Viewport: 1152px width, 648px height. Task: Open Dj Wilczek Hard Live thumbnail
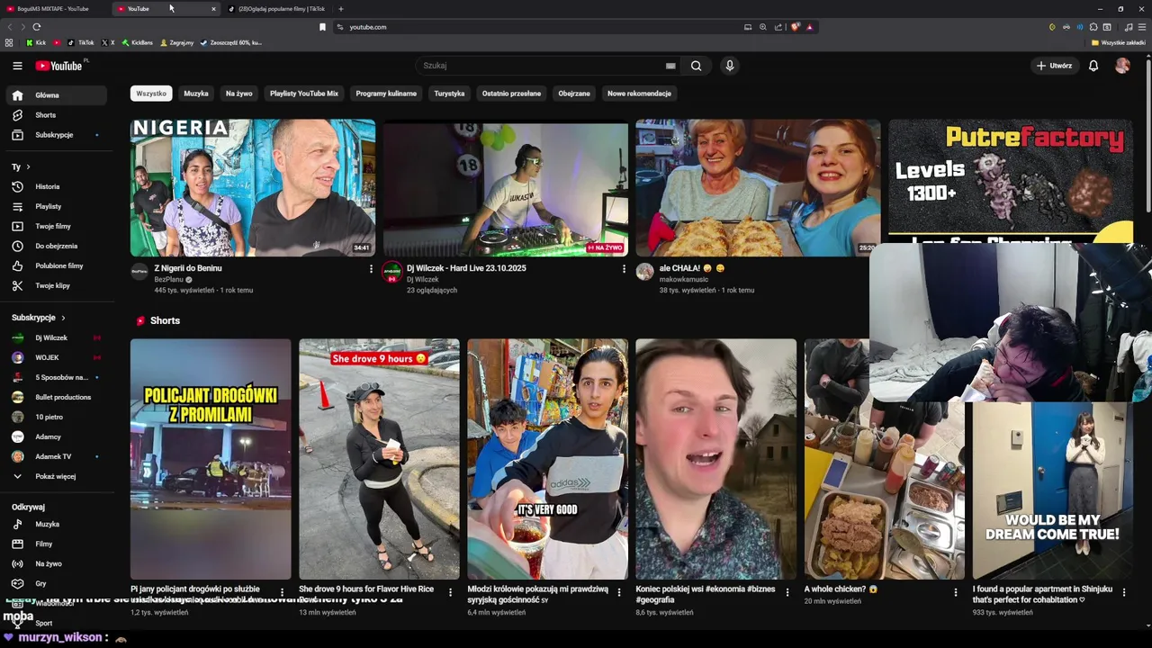click(506, 188)
